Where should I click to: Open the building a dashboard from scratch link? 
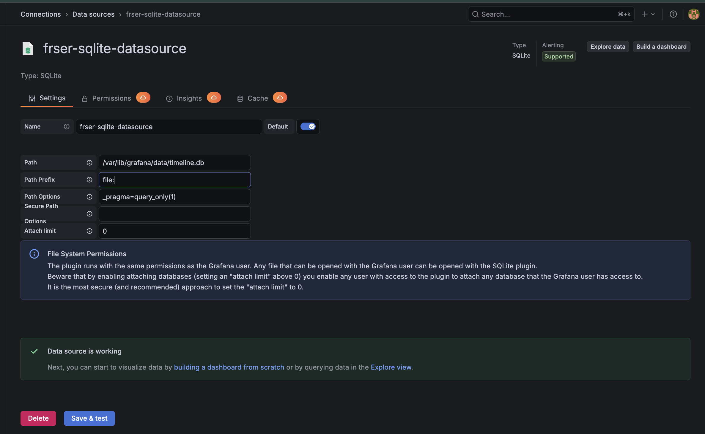[229, 368]
